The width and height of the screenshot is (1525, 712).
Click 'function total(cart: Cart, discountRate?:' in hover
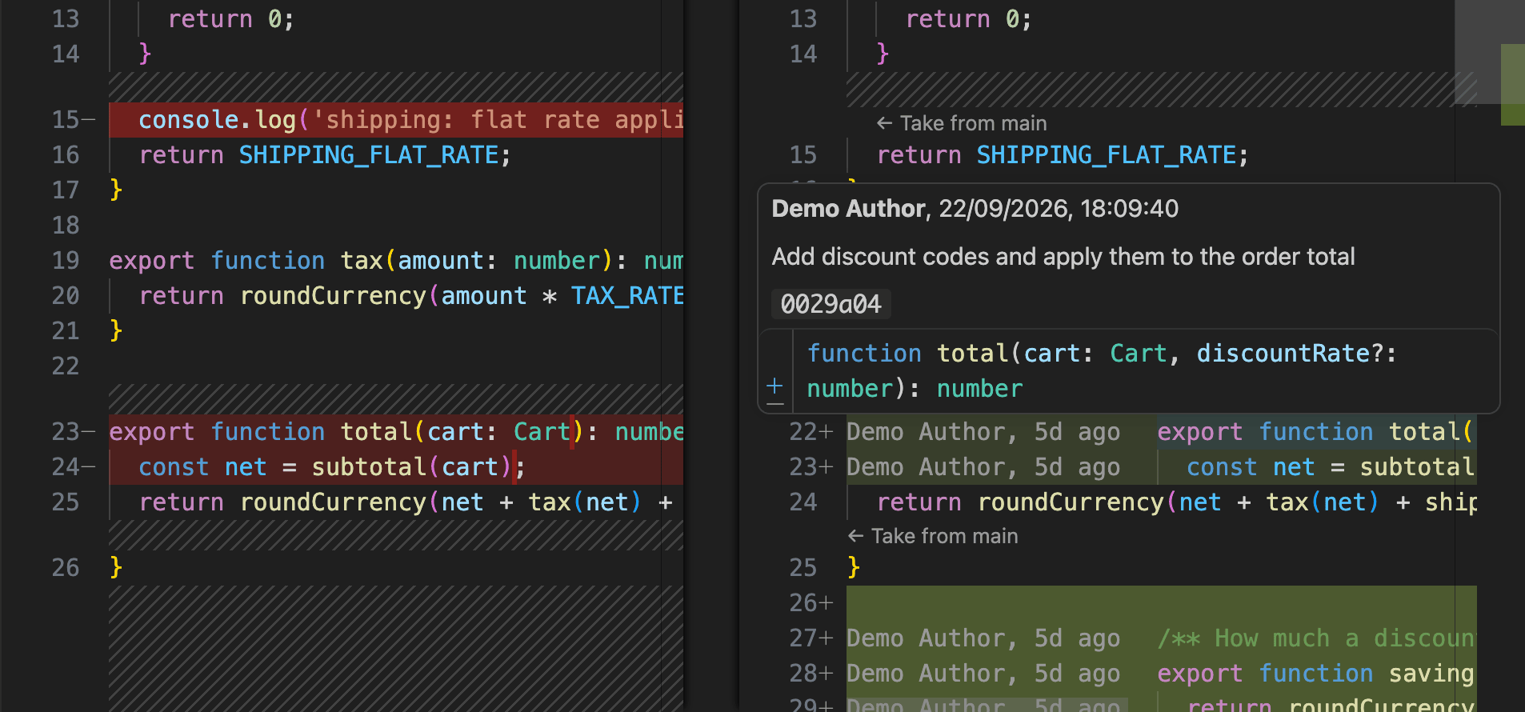point(1102,354)
